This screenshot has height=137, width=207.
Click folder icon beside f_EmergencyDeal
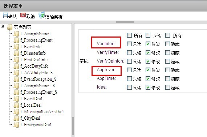(16, 125)
